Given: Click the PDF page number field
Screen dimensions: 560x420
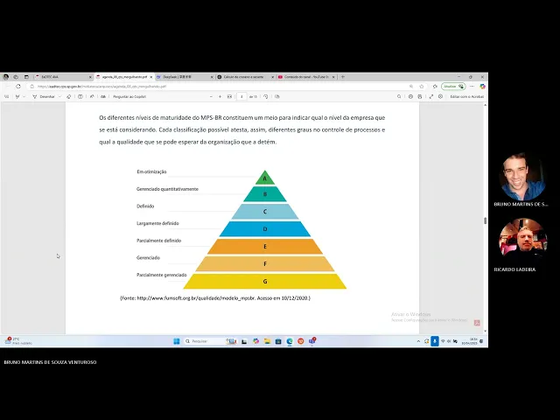Looking at the screenshot, I should click(241, 97).
